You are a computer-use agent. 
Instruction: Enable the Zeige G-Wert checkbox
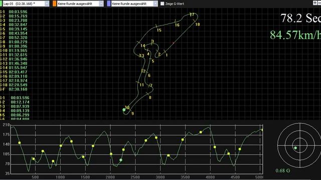tap(163, 3)
